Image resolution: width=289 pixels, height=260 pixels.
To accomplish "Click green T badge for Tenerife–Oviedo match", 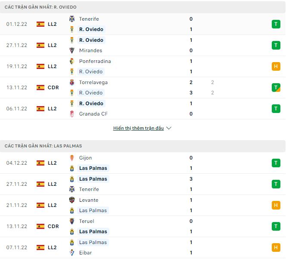I will click(276, 24).
